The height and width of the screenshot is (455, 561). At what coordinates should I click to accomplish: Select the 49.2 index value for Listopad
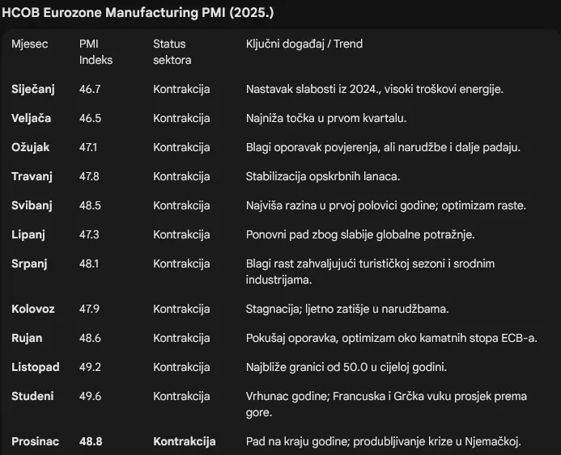tap(90, 367)
